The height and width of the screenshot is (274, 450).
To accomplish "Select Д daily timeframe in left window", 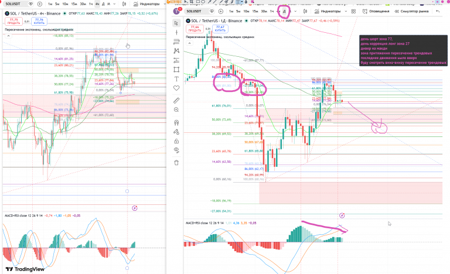I will [103, 4].
